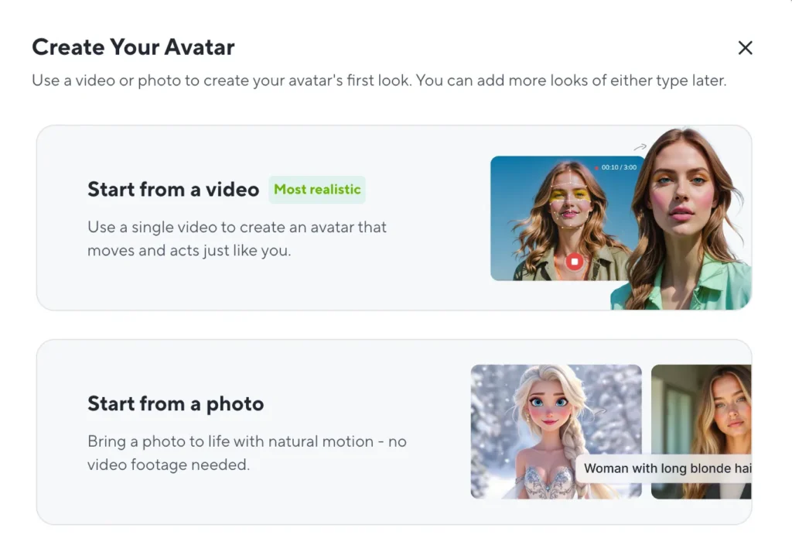Click the curved arrow above the video thumbnail
The image size is (792, 559).
click(x=641, y=146)
